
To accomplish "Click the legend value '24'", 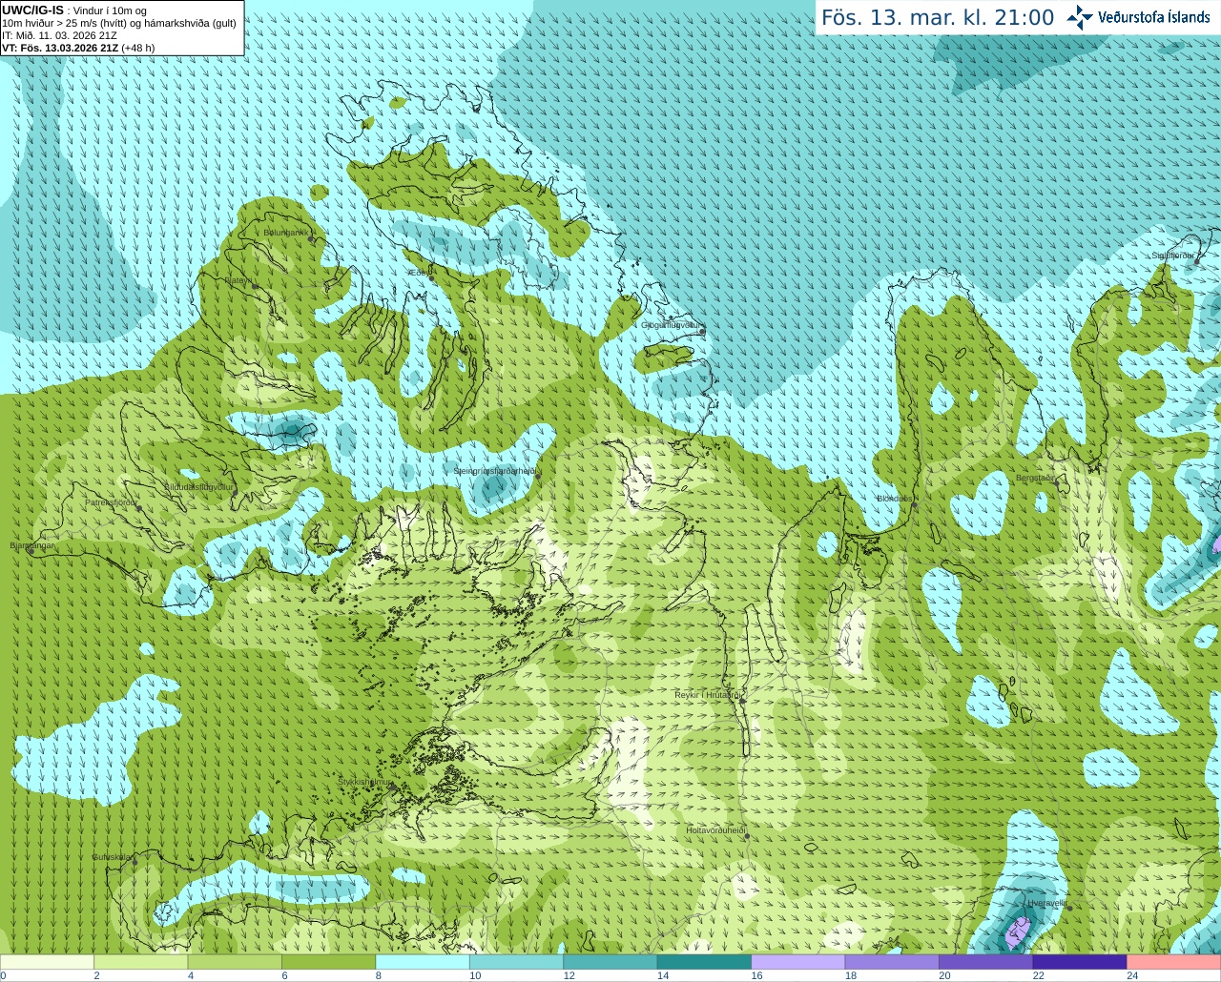I will [1132, 975].
